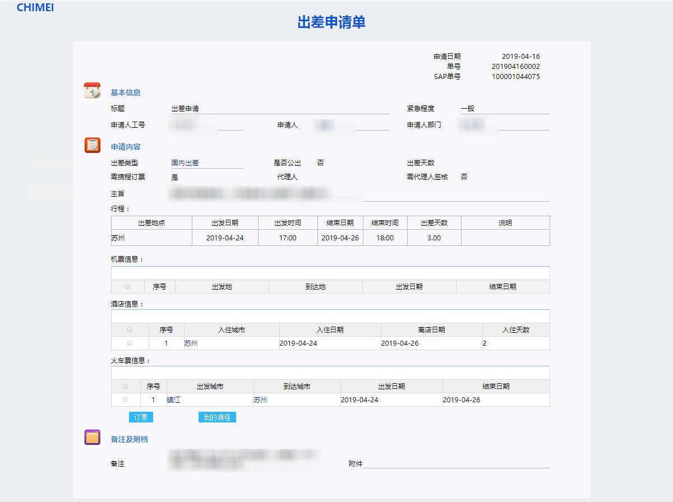Click 出发日期 2019-04-24 in the train table
Viewport: 673px width, 502px height.
391,399
